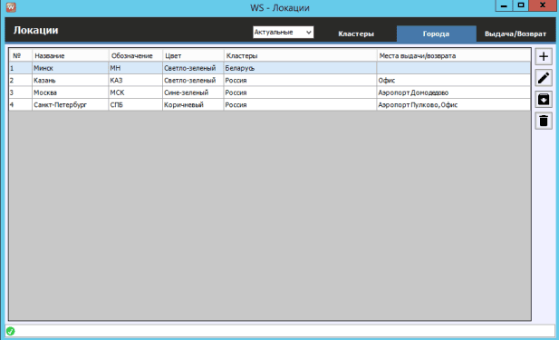Image resolution: width=559 pixels, height=340 pixels.
Task: Click the Цвет column header
Action: [x=193, y=55]
